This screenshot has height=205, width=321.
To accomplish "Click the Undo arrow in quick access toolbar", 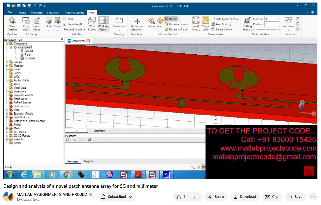I will point(35,6).
